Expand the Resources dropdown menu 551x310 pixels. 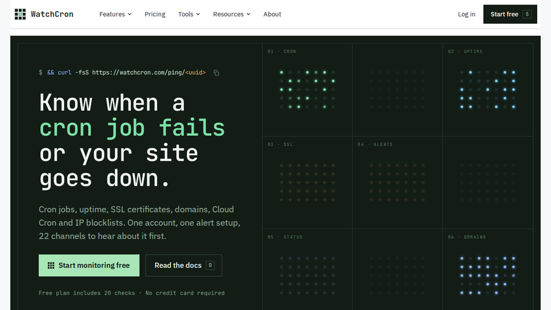click(x=231, y=14)
